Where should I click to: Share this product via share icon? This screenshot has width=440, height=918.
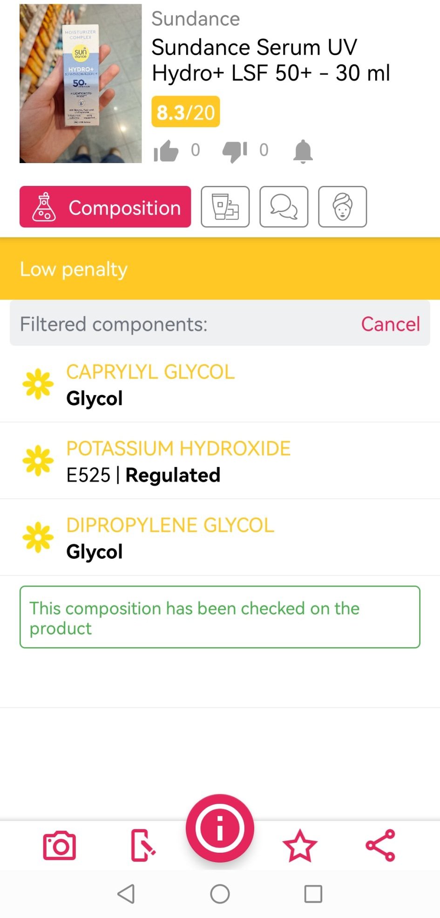tap(380, 845)
